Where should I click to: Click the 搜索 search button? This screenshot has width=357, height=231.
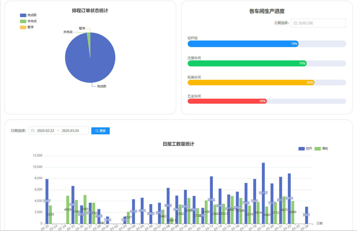tap(100, 131)
